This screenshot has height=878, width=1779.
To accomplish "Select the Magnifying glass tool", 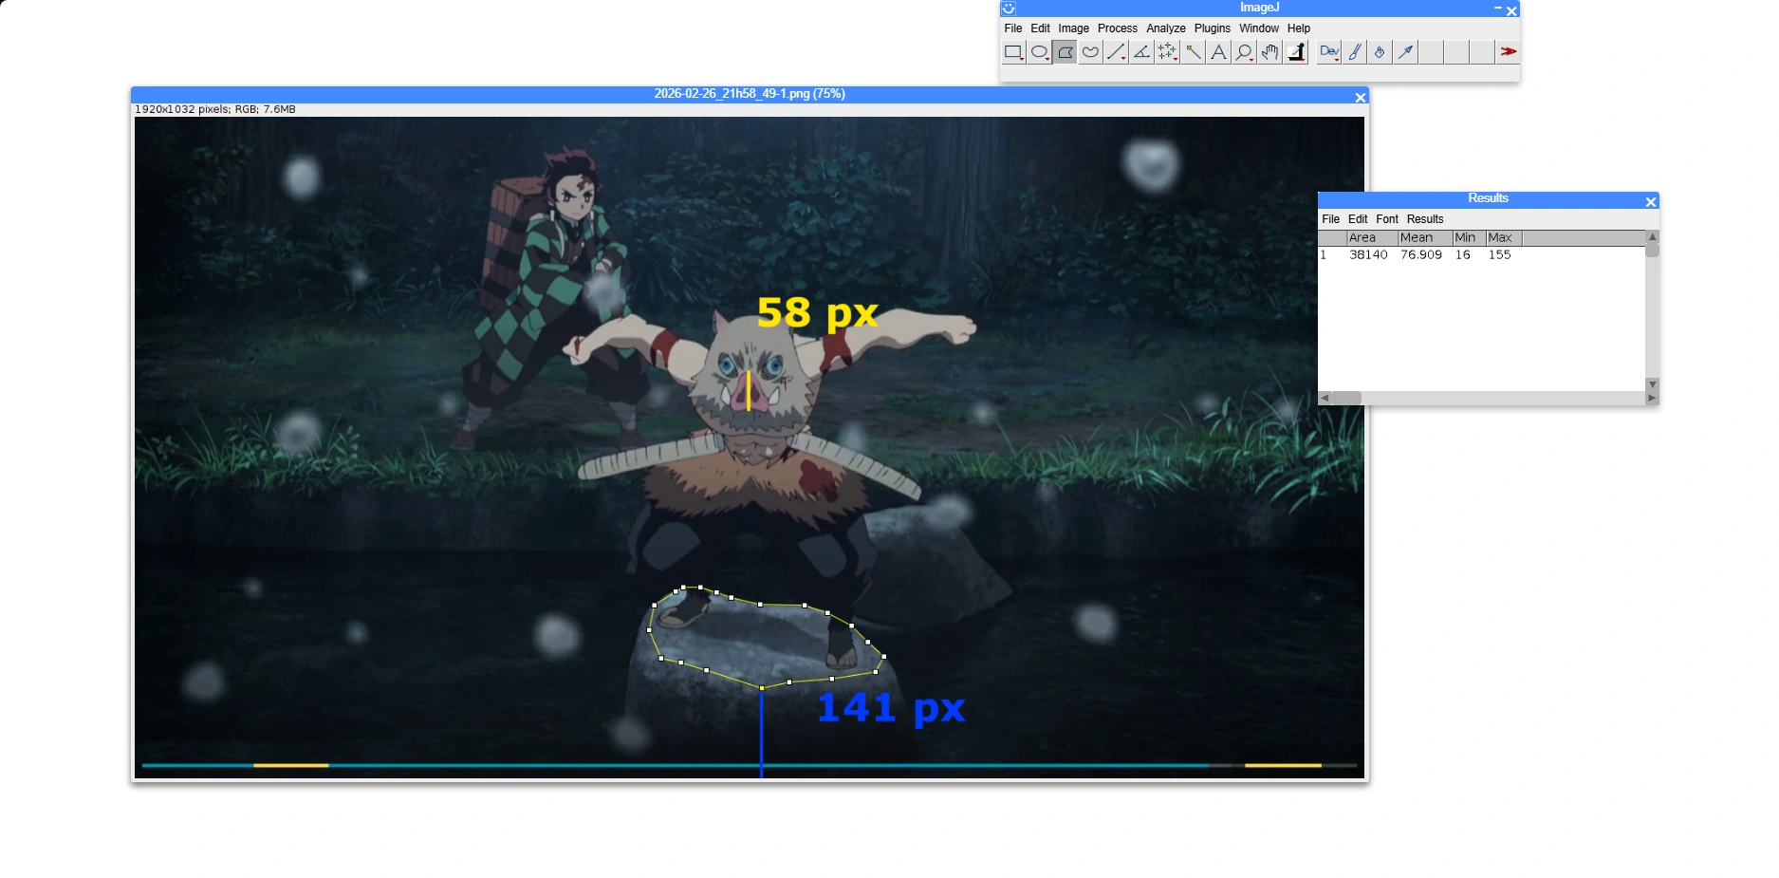I will click(1244, 52).
